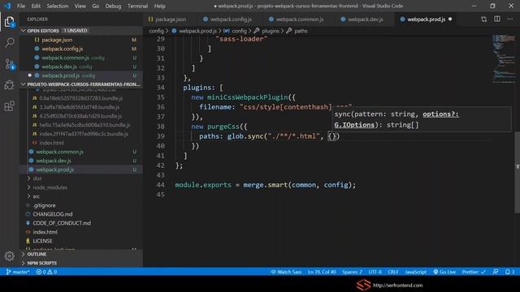The height and width of the screenshot is (292, 520).
Task: Open the File menu
Action: (21, 6)
